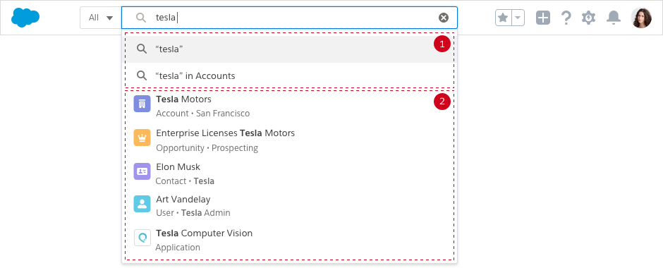
Task: Click the Salesforce cloud logo
Action: [25, 18]
